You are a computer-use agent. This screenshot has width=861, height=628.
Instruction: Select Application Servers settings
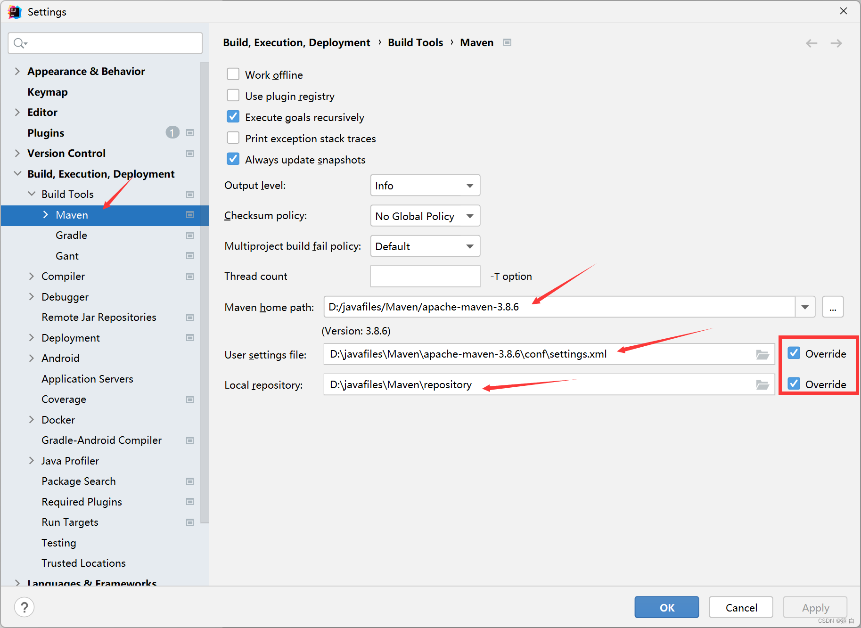(x=87, y=379)
